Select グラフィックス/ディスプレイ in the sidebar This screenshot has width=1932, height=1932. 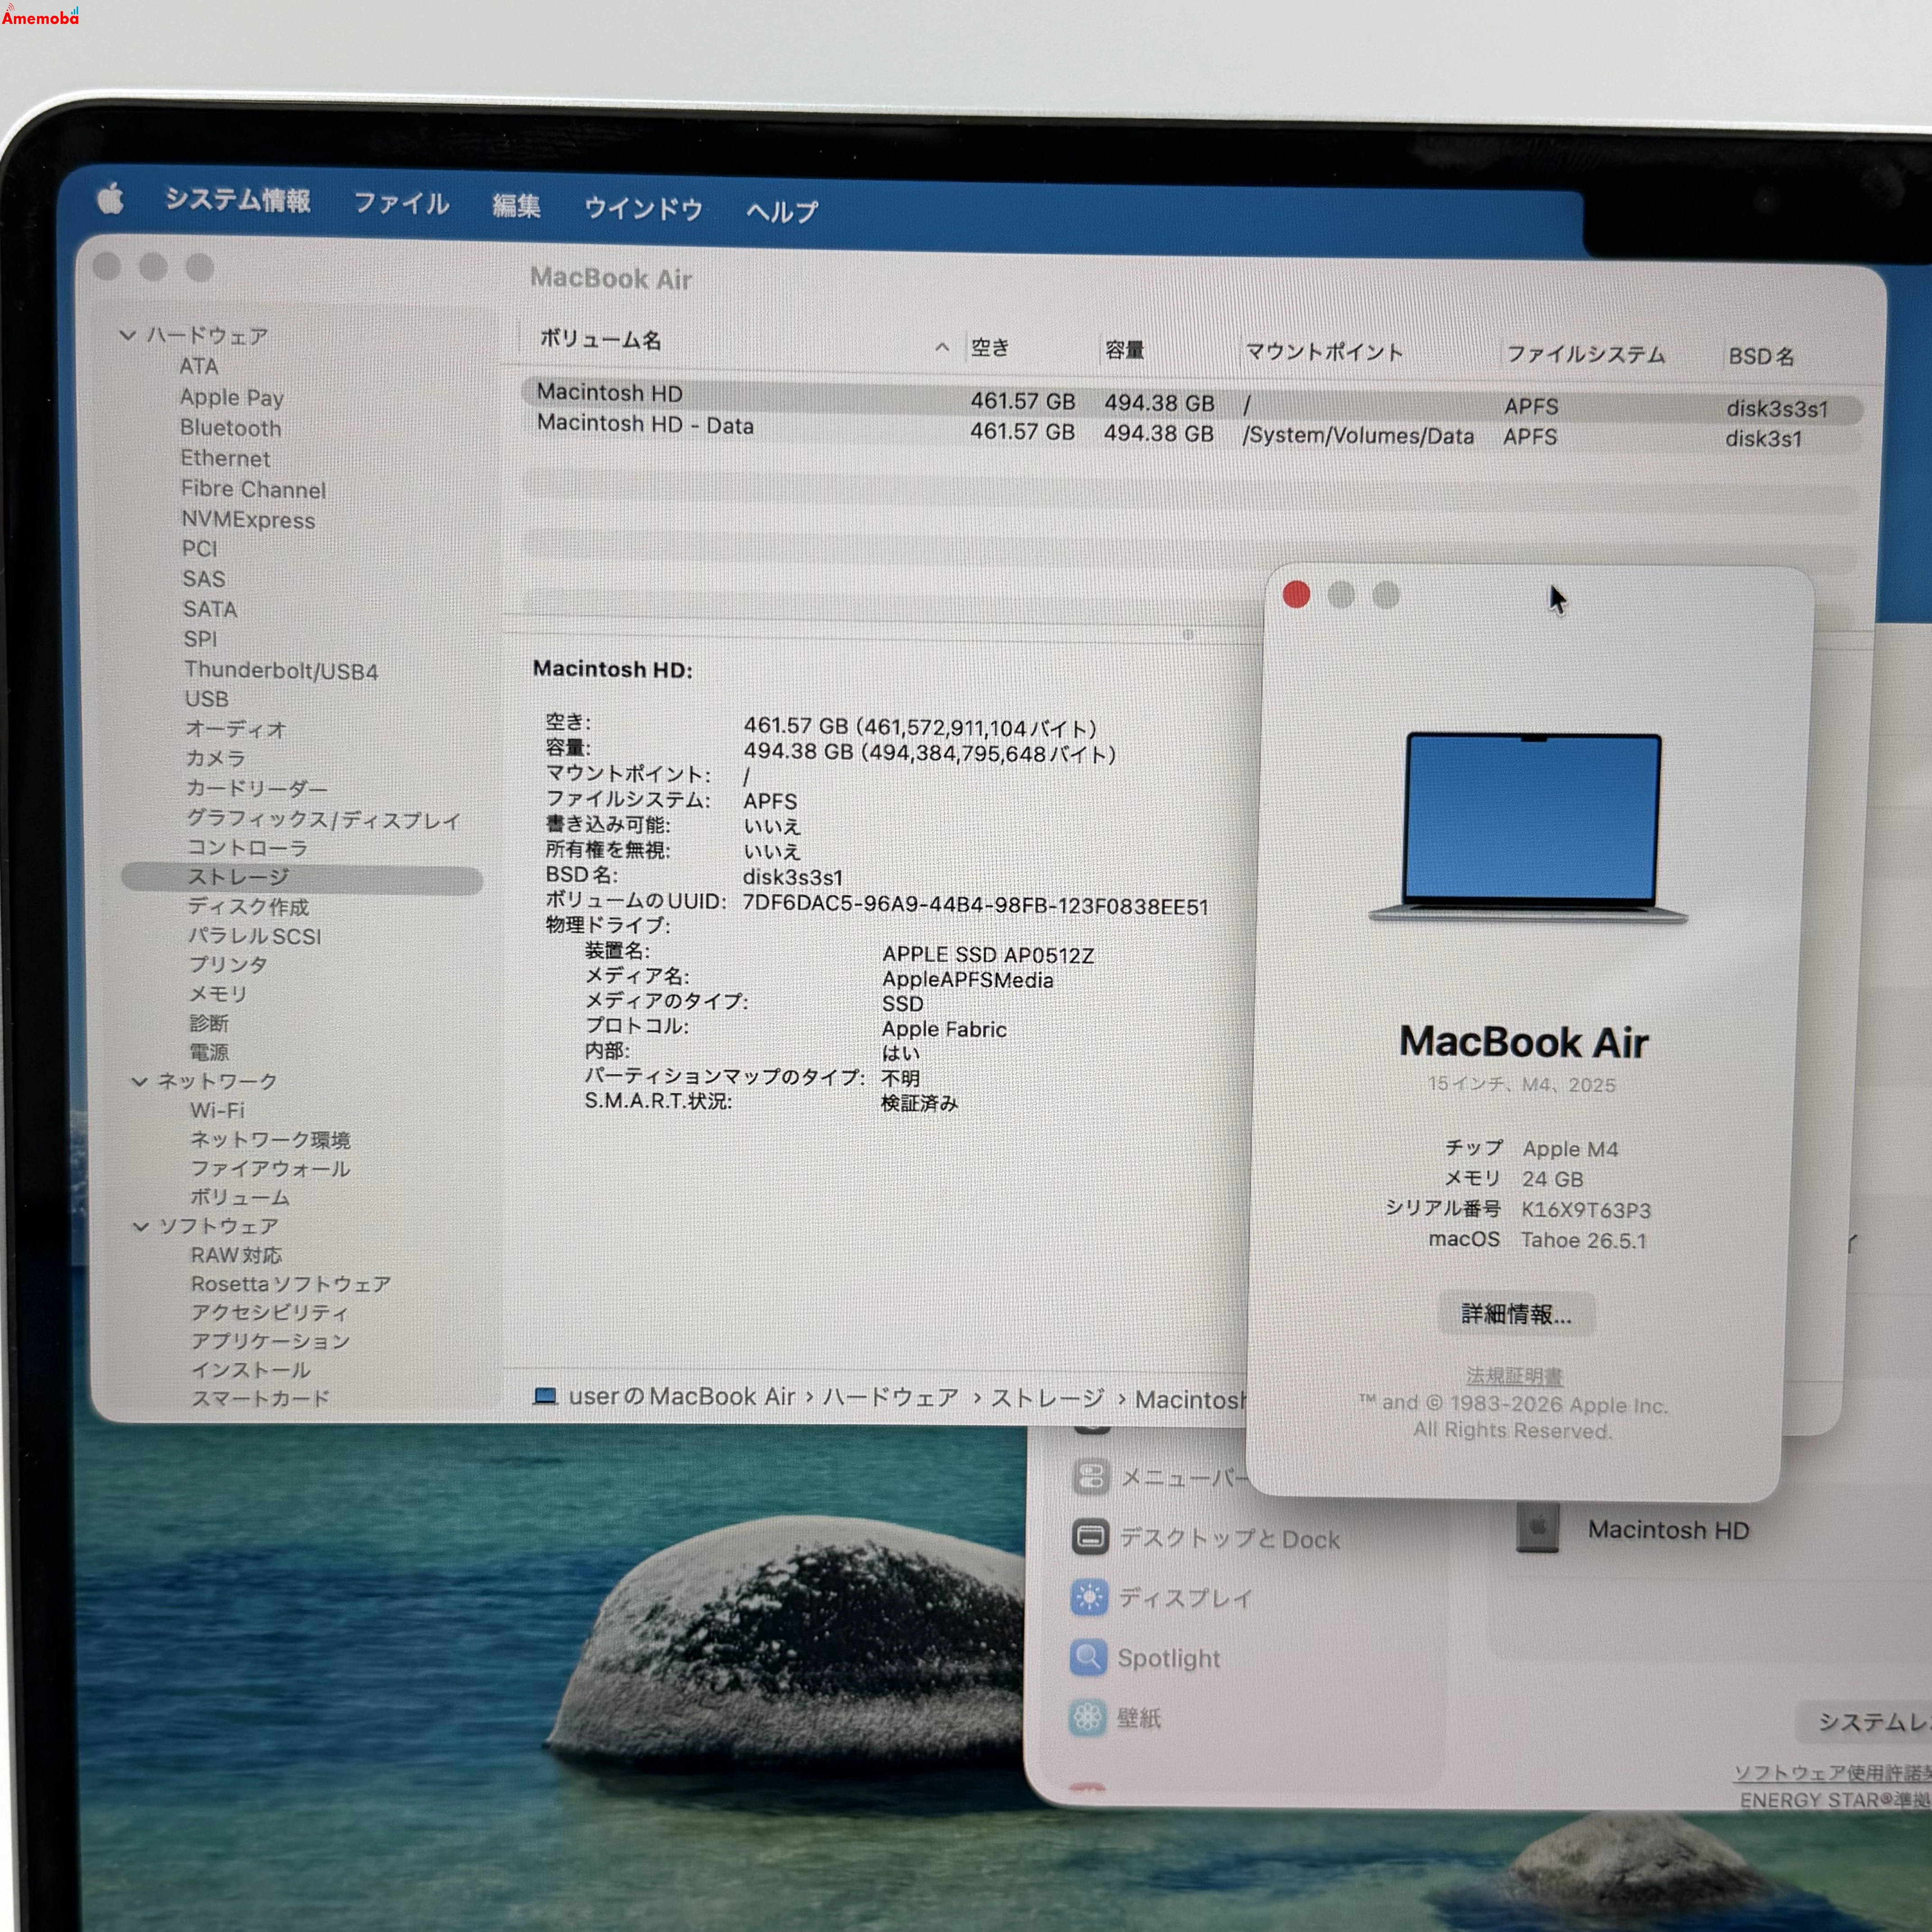point(323,819)
